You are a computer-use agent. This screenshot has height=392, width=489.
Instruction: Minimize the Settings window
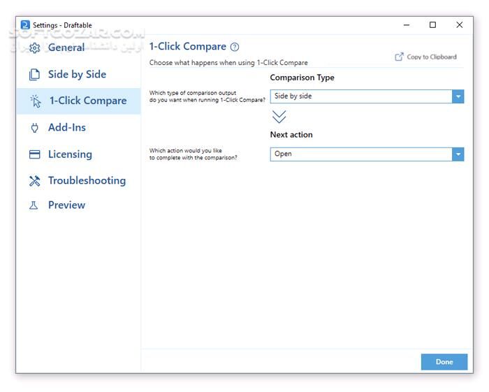click(x=407, y=25)
